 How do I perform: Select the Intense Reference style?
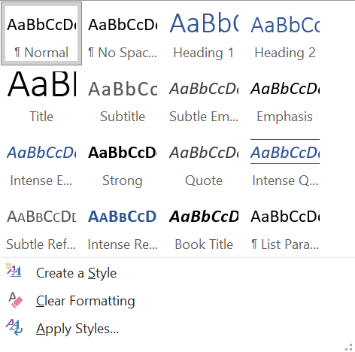[x=123, y=226]
